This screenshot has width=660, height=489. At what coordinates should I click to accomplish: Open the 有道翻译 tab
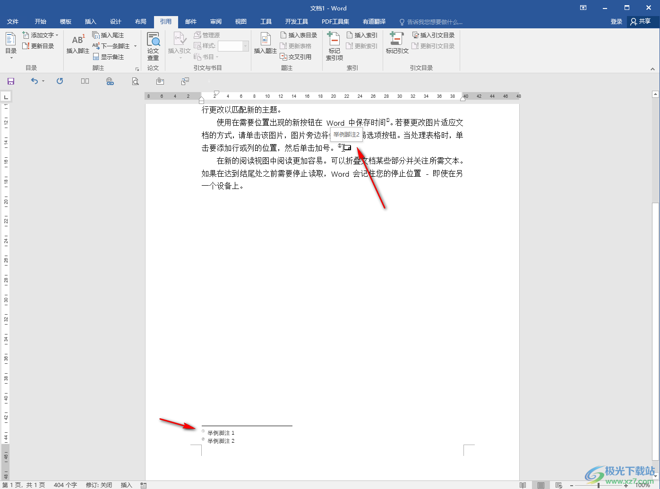click(x=374, y=22)
